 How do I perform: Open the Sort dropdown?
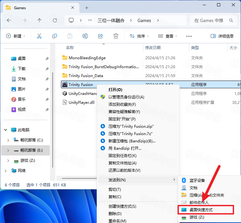point(139,36)
